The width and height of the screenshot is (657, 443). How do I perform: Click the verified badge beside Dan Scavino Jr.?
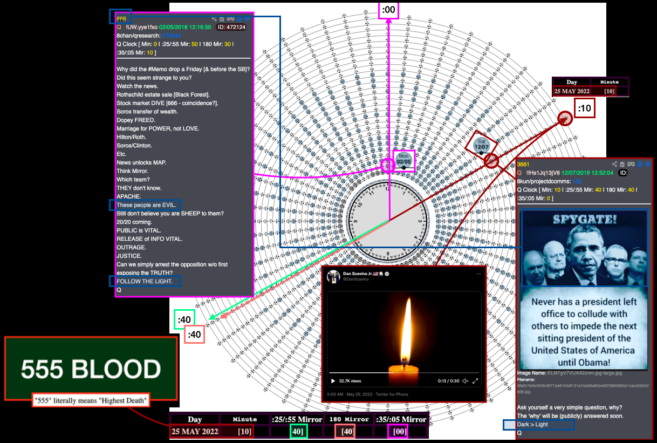[x=386, y=274]
